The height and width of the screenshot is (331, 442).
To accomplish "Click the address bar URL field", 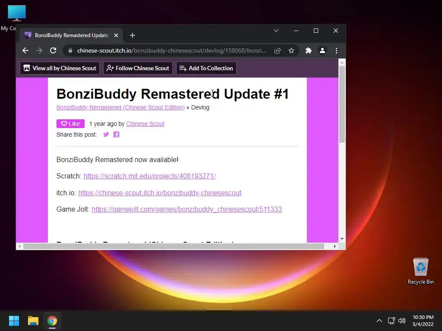I will pyautogui.click(x=171, y=51).
